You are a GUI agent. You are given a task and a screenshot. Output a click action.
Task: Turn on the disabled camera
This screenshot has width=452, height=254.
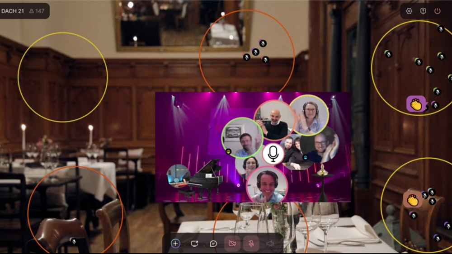click(232, 244)
